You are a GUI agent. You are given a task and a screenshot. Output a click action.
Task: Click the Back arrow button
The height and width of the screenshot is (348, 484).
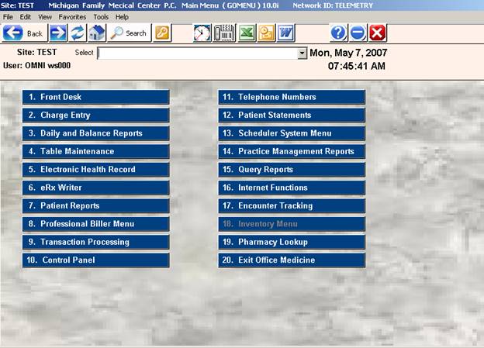pyautogui.click(x=24, y=33)
